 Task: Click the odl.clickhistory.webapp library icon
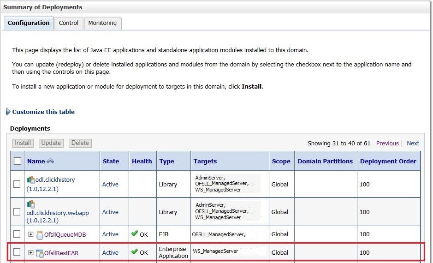(31, 204)
